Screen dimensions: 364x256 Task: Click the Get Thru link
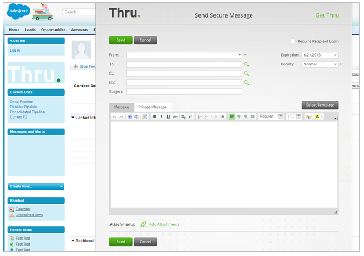coord(327,15)
